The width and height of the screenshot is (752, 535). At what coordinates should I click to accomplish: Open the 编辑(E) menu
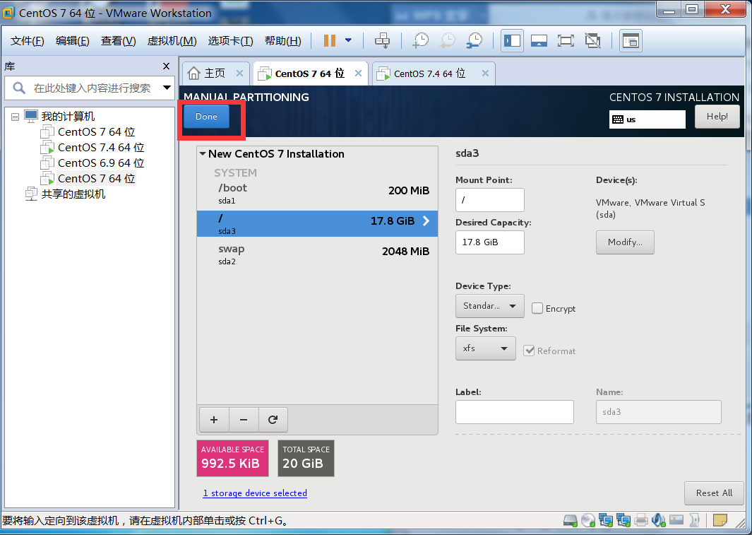pyautogui.click(x=73, y=41)
